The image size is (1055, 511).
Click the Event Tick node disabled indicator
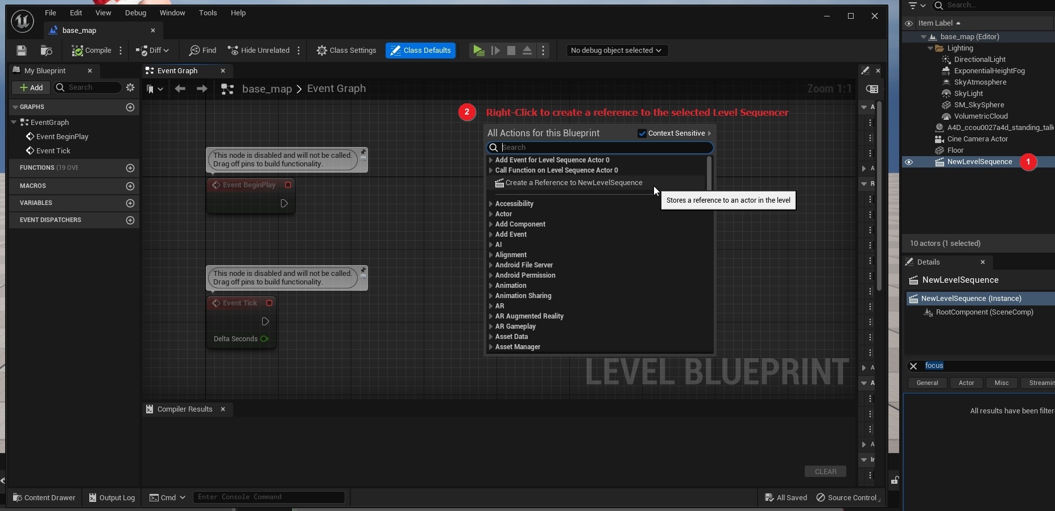tap(270, 303)
